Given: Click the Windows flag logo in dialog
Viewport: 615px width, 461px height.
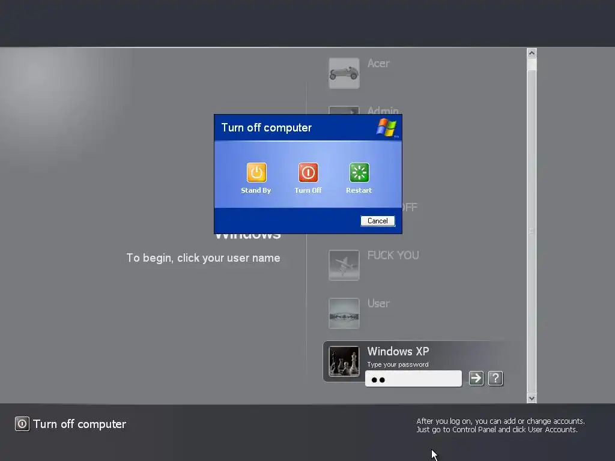Looking at the screenshot, I should click(387, 127).
